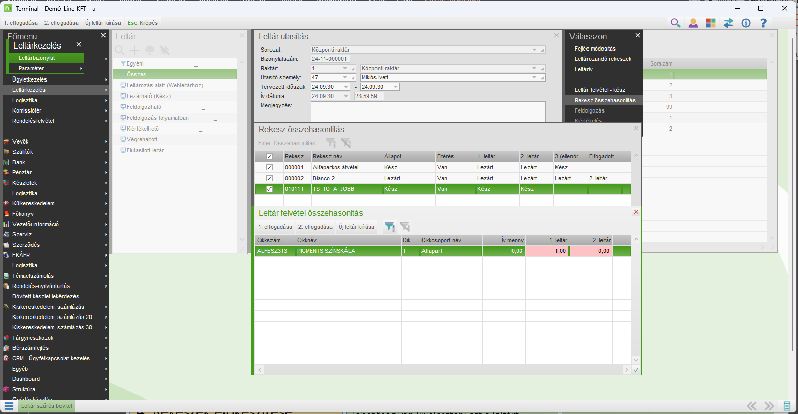
Task: Click the Megjegyzés text field
Action: pos(428,111)
